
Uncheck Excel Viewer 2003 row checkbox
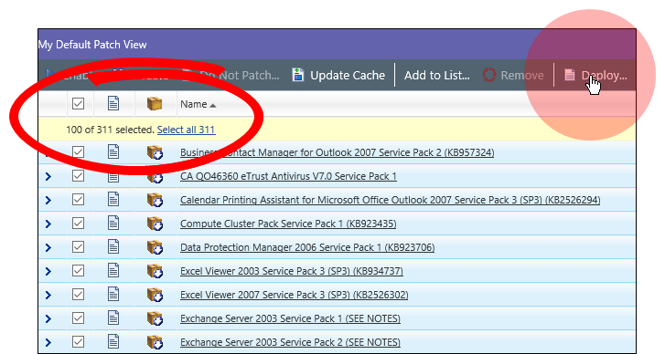(78, 270)
